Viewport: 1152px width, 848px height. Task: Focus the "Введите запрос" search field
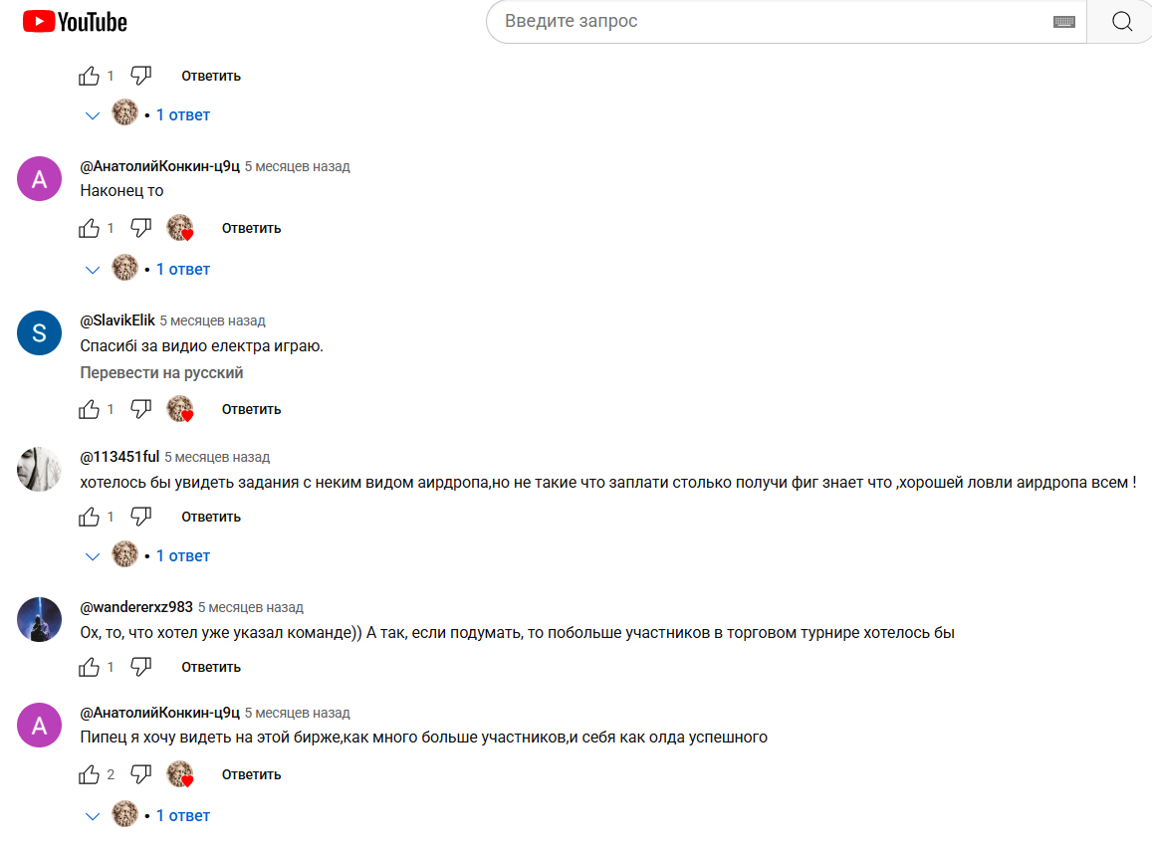pos(772,21)
